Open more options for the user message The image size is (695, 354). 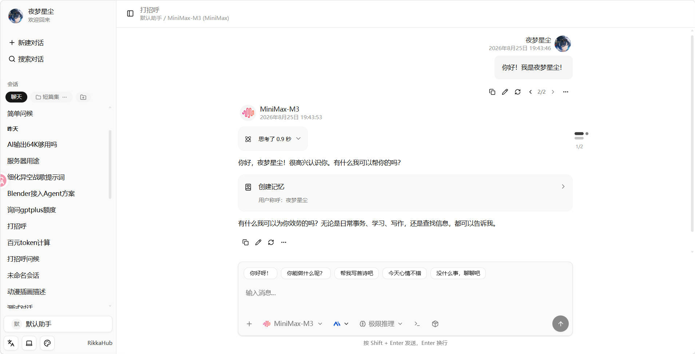coord(565,92)
